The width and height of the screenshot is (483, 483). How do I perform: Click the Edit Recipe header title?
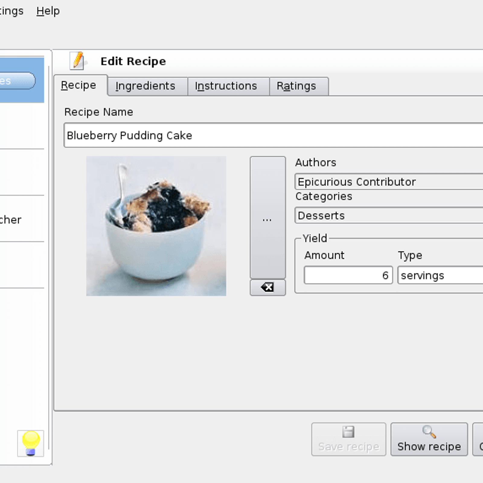tap(133, 61)
